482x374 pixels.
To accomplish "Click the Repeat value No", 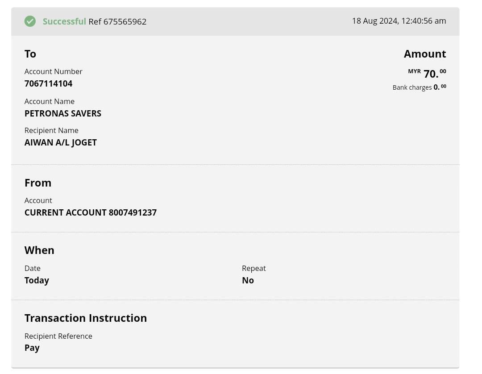I will point(248,280).
